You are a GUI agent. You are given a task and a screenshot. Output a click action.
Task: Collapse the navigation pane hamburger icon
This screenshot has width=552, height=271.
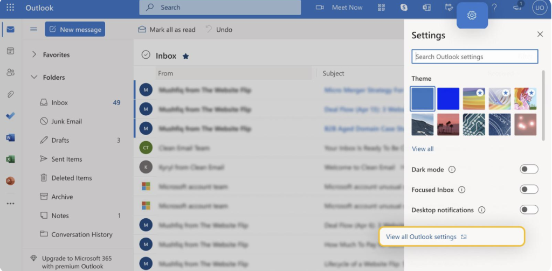click(33, 29)
